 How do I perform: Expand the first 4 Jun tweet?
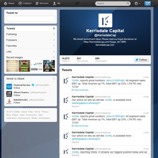point(75,106)
